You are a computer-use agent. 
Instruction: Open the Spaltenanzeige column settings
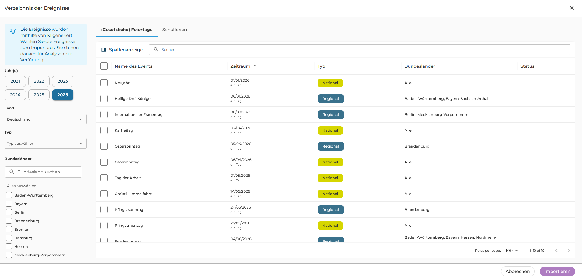tap(122, 50)
